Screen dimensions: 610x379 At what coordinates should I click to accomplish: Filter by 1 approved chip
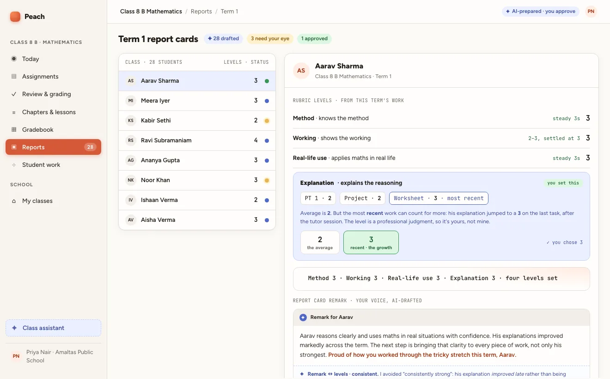coord(314,38)
